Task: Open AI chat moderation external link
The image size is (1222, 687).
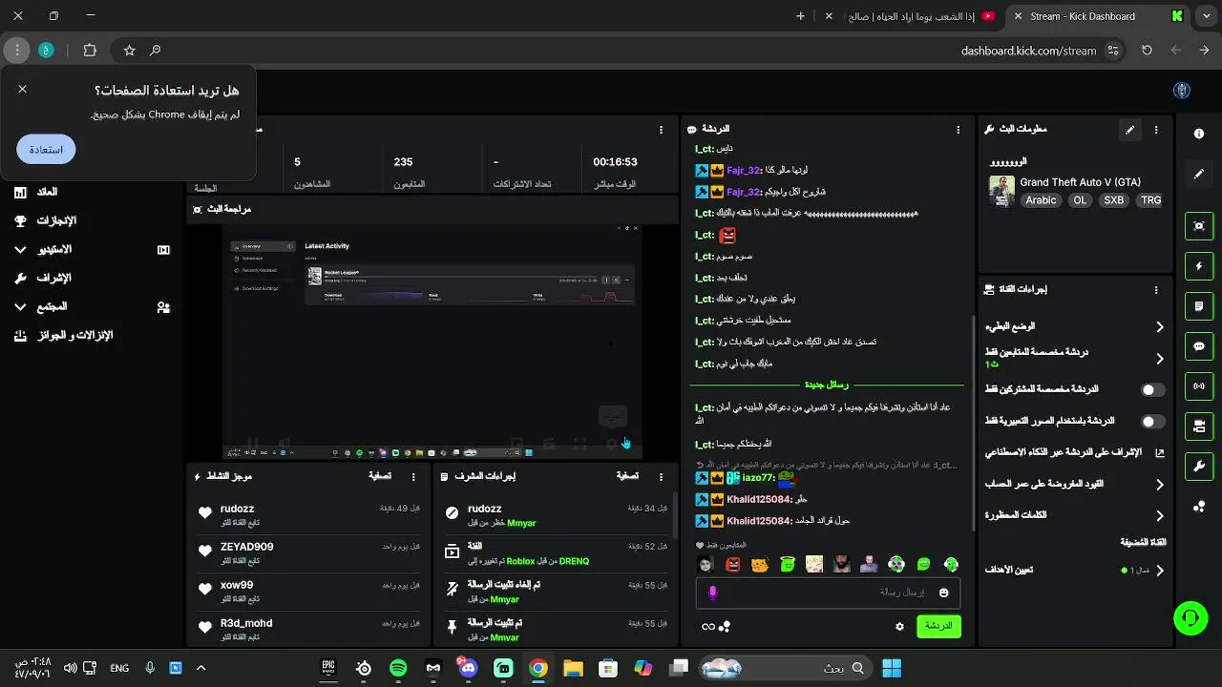Action: click(x=1160, y=453)
